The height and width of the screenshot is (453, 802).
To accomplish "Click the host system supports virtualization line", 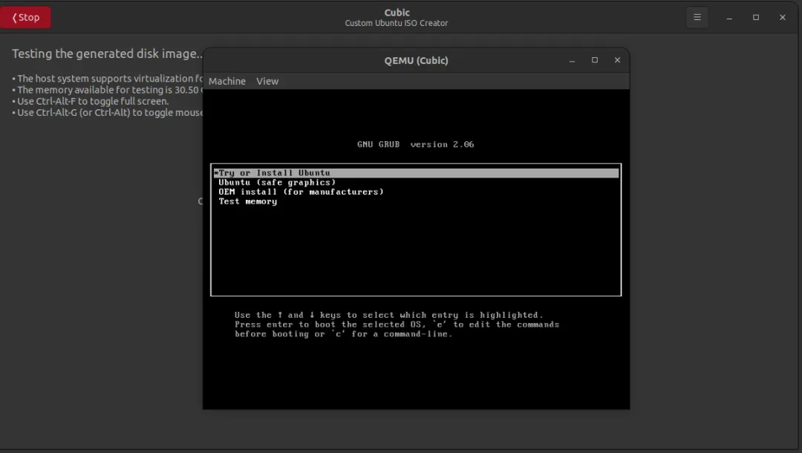I will click(108, 78).
